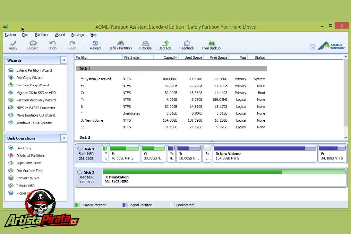Sort by the Free Space column header
The width and height of the screenshot is (351, 234).
point(216,57)
